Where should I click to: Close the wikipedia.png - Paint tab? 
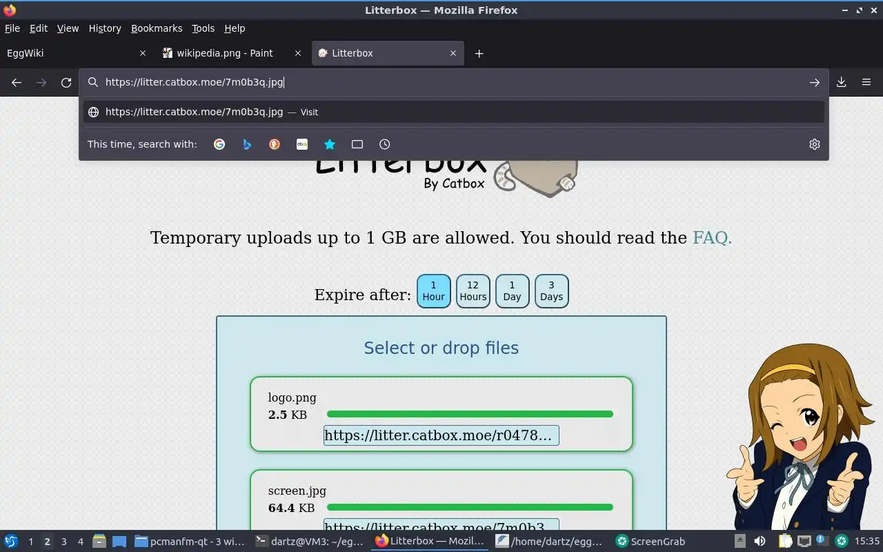(298, 53)
